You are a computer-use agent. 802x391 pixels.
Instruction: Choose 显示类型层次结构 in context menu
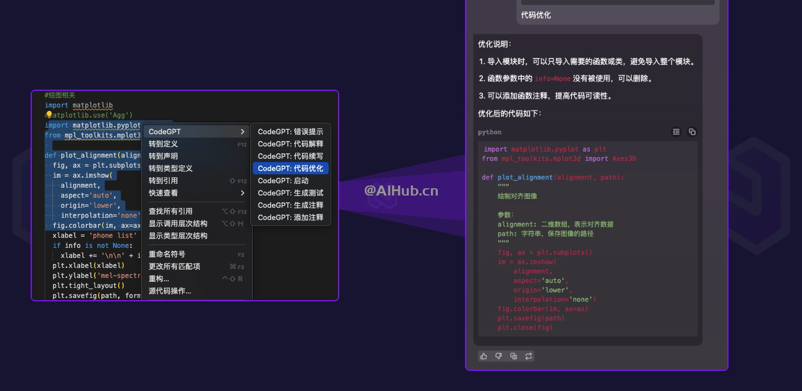coord(197,236)
